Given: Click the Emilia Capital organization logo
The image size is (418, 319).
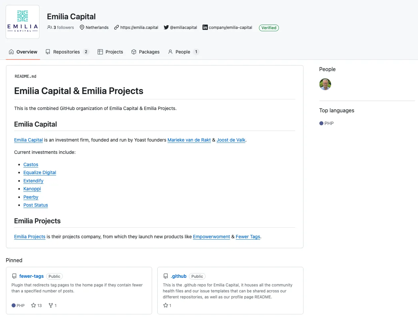Looking at the screenshot, I should 22,22.
